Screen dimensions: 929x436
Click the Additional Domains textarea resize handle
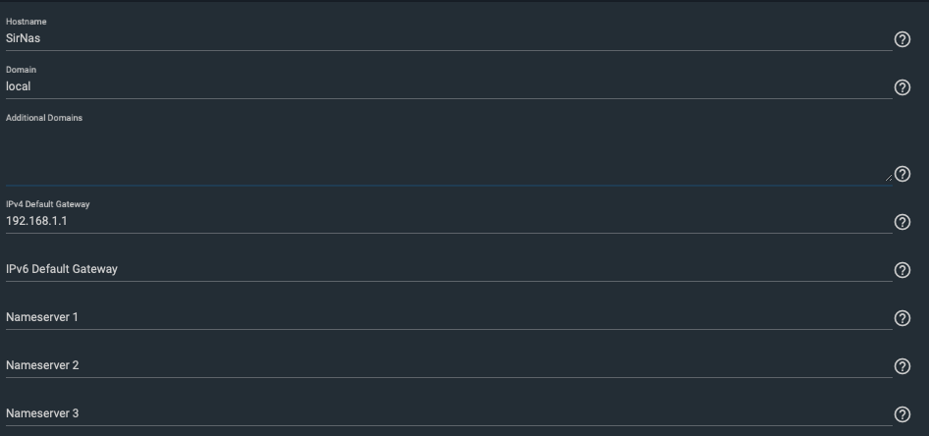888,178
